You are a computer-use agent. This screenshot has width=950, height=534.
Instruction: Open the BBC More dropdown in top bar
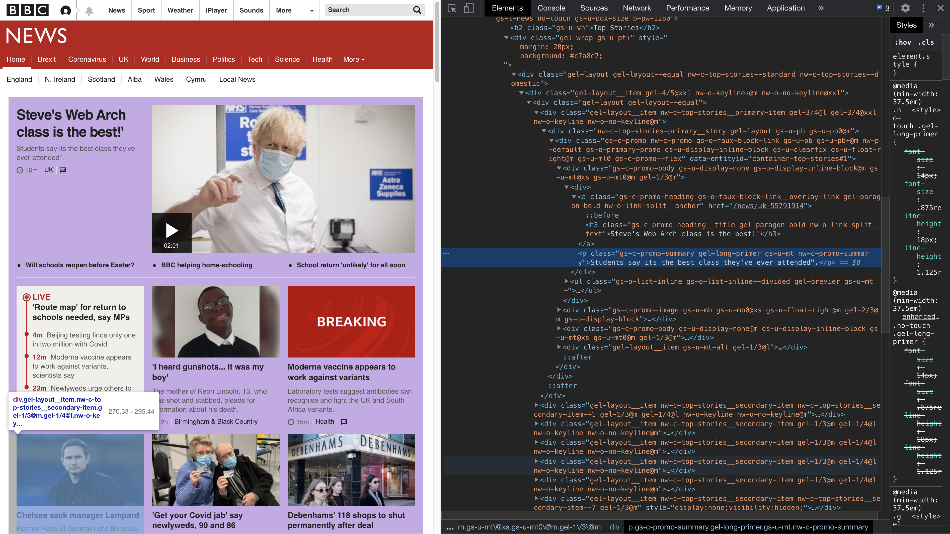click(294, 10)
